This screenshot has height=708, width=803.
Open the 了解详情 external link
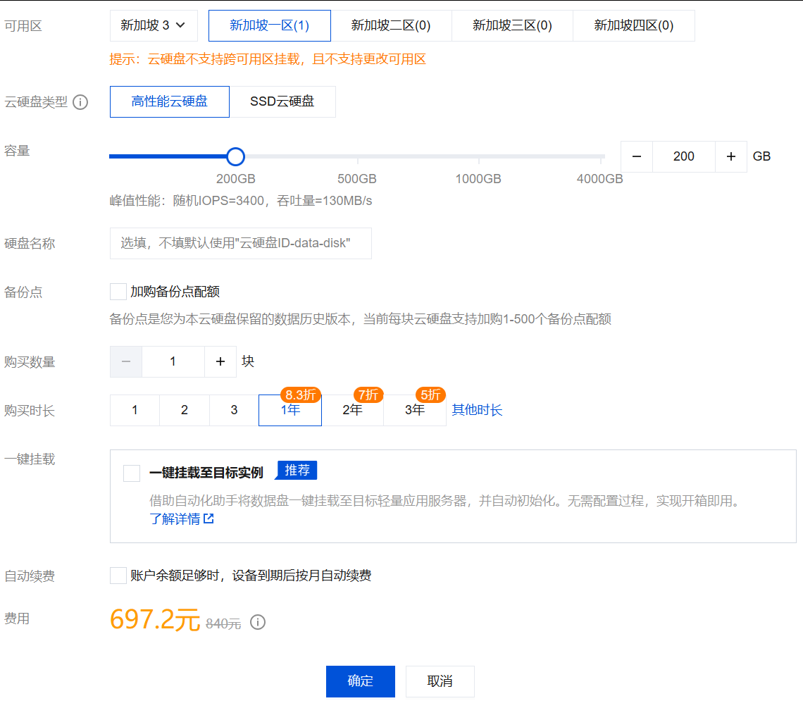tap(181, 519)
